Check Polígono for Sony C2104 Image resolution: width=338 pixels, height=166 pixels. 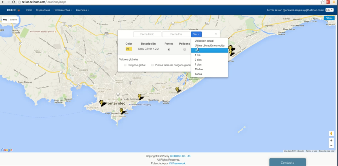tap(184, 49)
